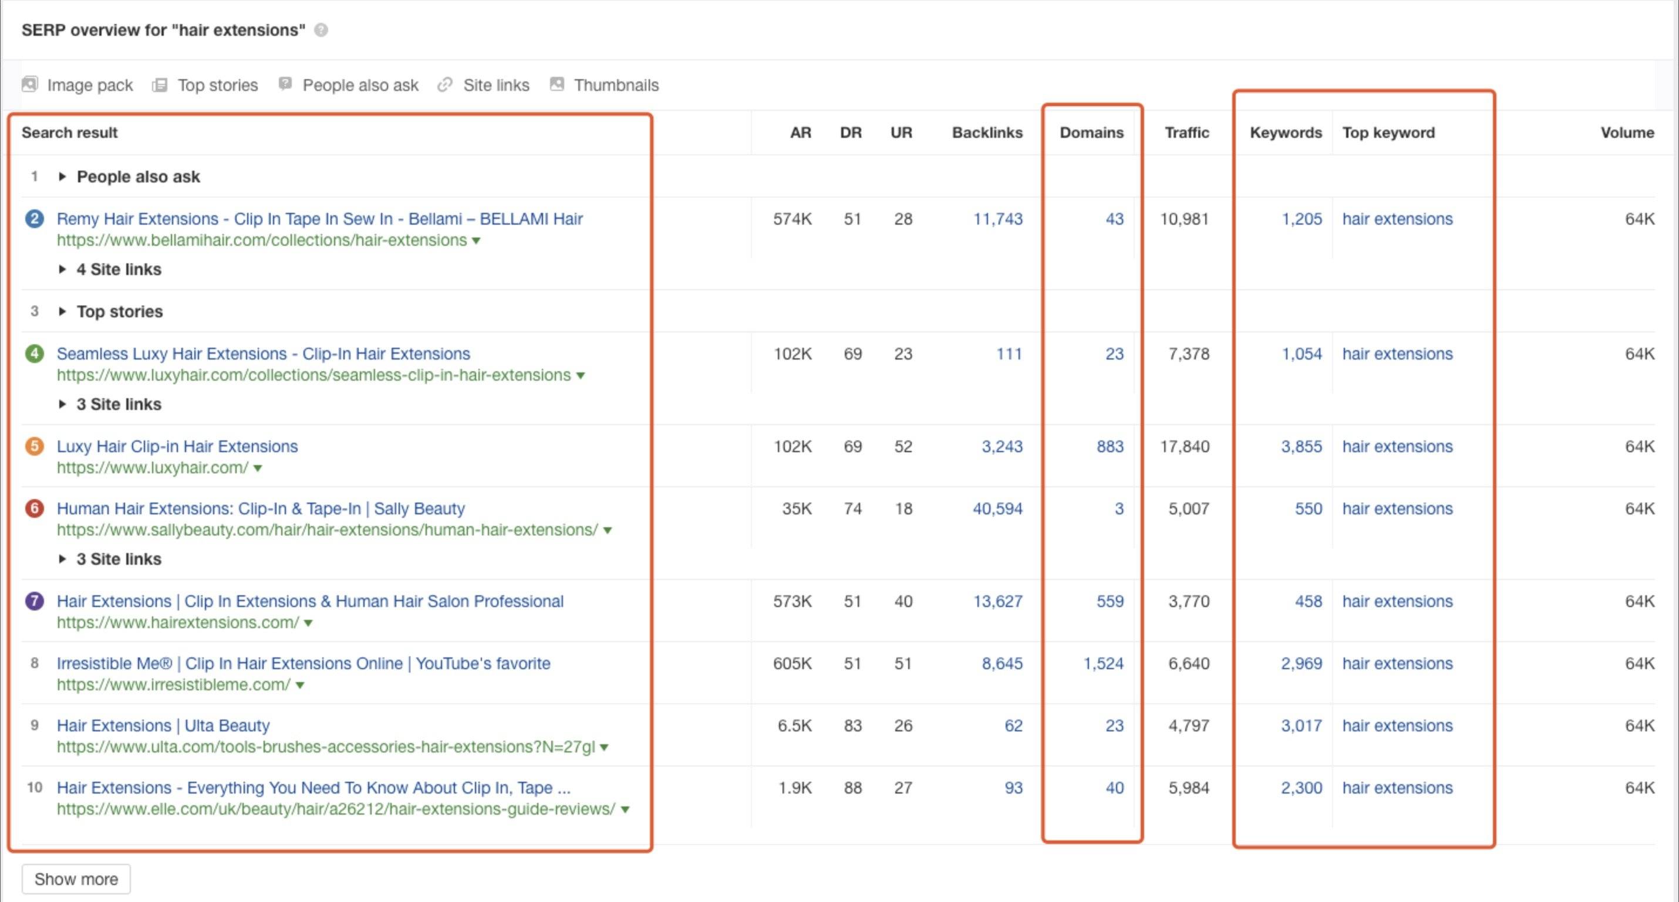Open Remy Hair Extensions Bellami result title
1679x902 pixels.
pos(319,219)
